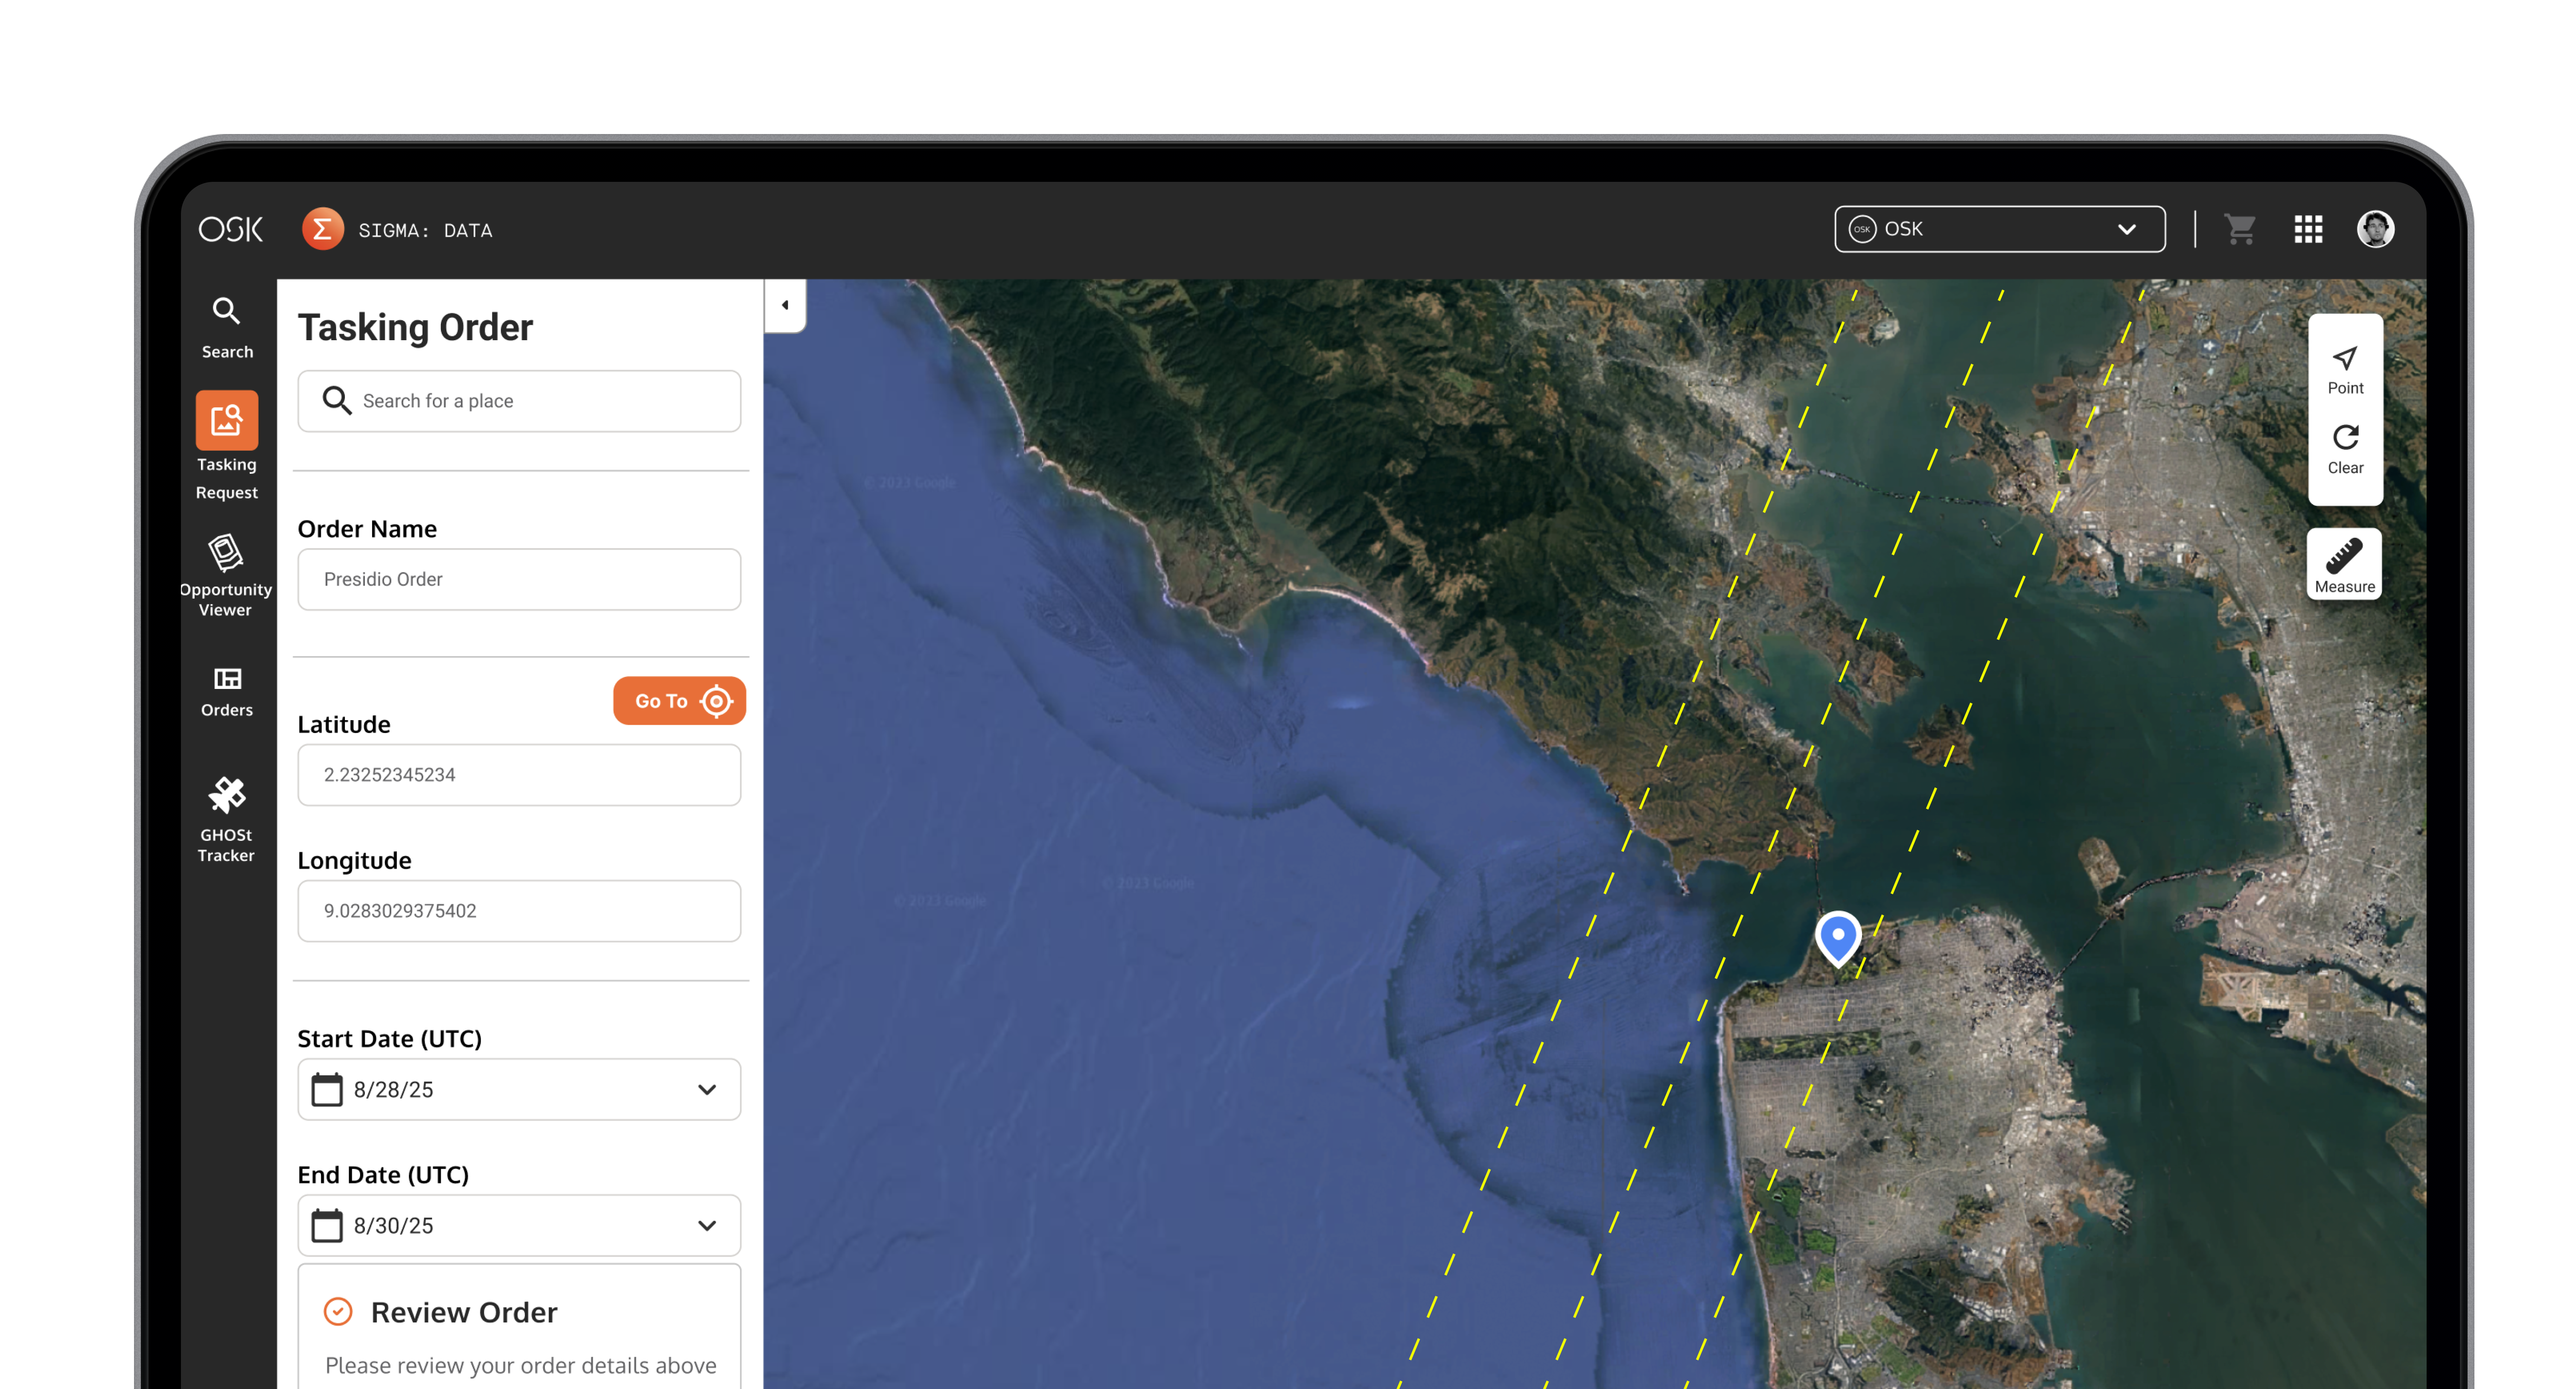Click the Tasking Order heading
This screenshot has width=2576, height=1389.
click(x=415, y=327)
